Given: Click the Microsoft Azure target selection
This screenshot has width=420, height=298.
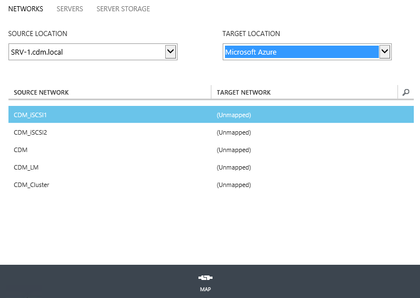Looking at the screenshot, I should [x=301, y=52].
